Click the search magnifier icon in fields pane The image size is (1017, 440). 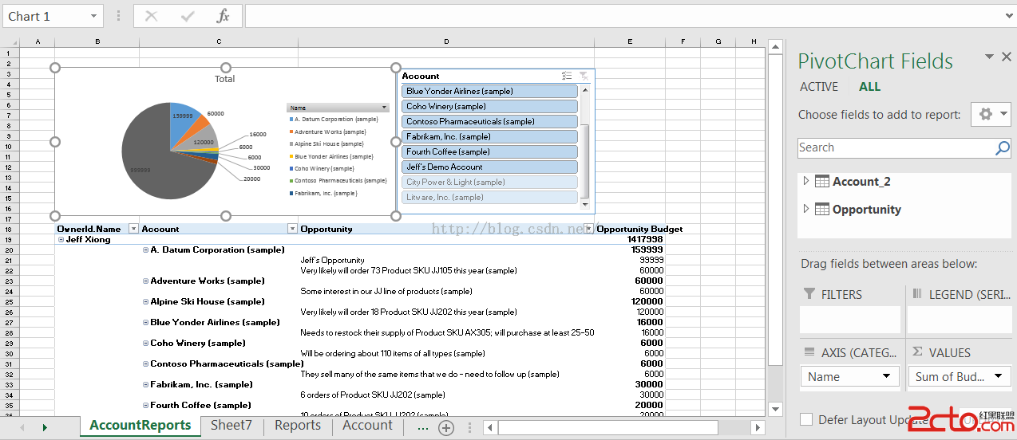point(1003,147)
